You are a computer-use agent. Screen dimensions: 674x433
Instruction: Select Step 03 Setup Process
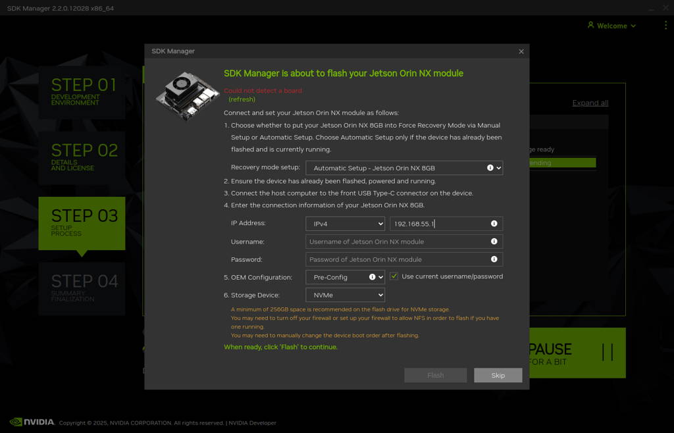pyautogui.click(x=82, y=223)
